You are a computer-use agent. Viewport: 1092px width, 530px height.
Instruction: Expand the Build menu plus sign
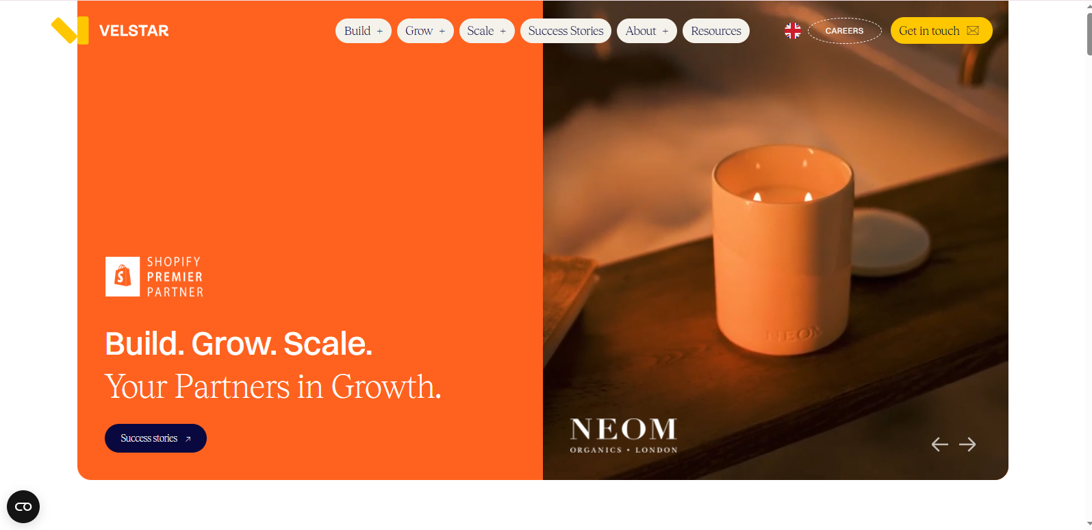(x=380, y=31)
